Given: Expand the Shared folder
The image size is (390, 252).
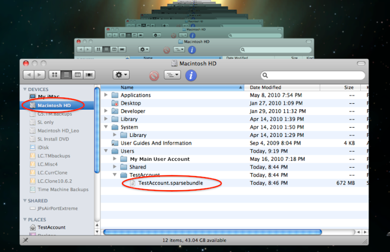Looking at the screenshot, I should click(x=114, y=167).
